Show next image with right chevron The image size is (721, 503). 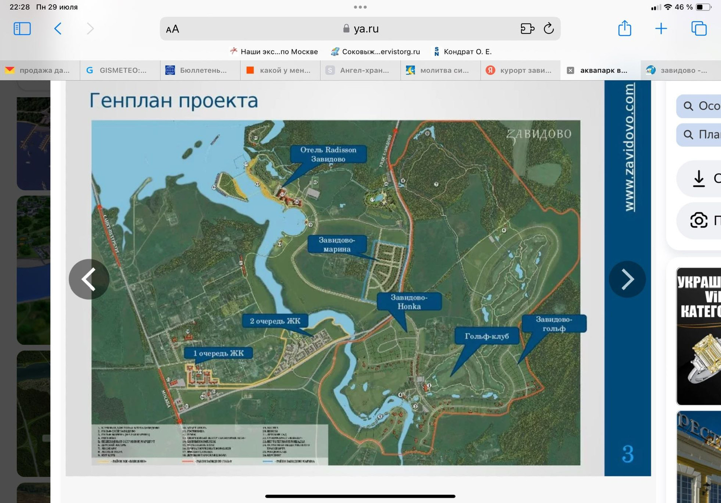(627, 279)
